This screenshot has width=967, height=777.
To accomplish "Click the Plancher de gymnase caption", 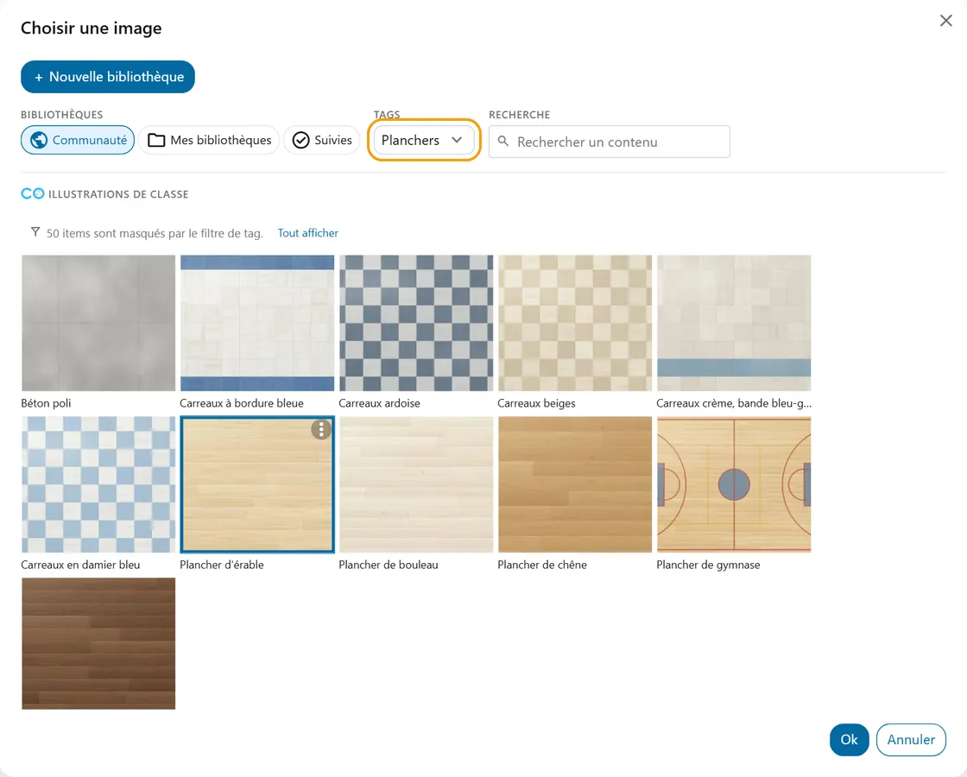I will tap(708, 565).
